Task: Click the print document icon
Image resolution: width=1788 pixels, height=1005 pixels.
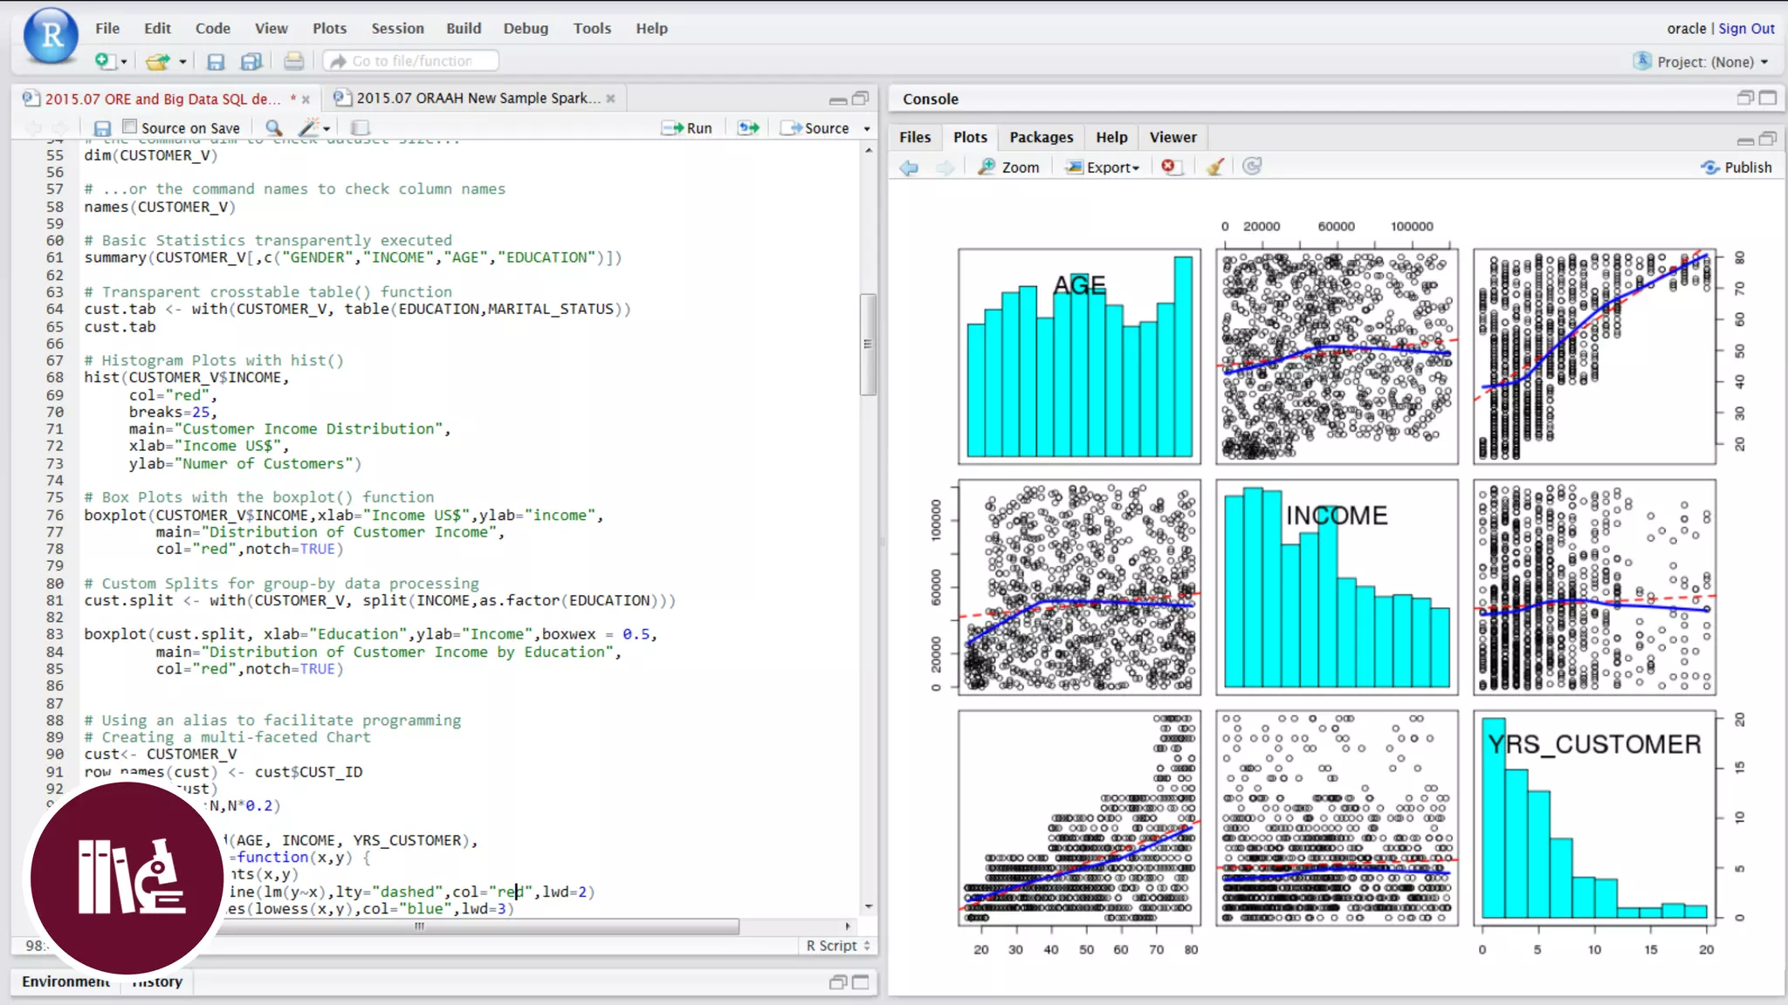Action: pos(294,61)
